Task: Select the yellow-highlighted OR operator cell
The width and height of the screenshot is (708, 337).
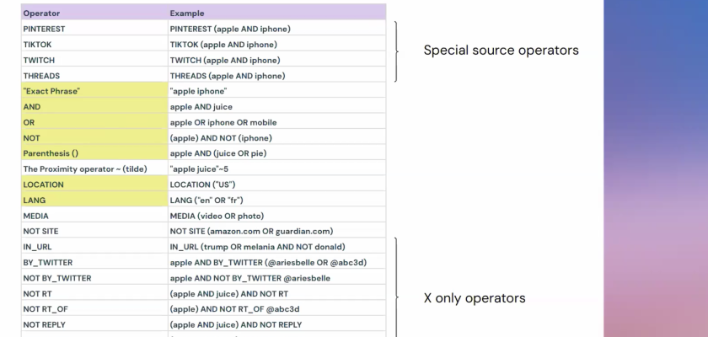Action: click(x=93, y=122)
